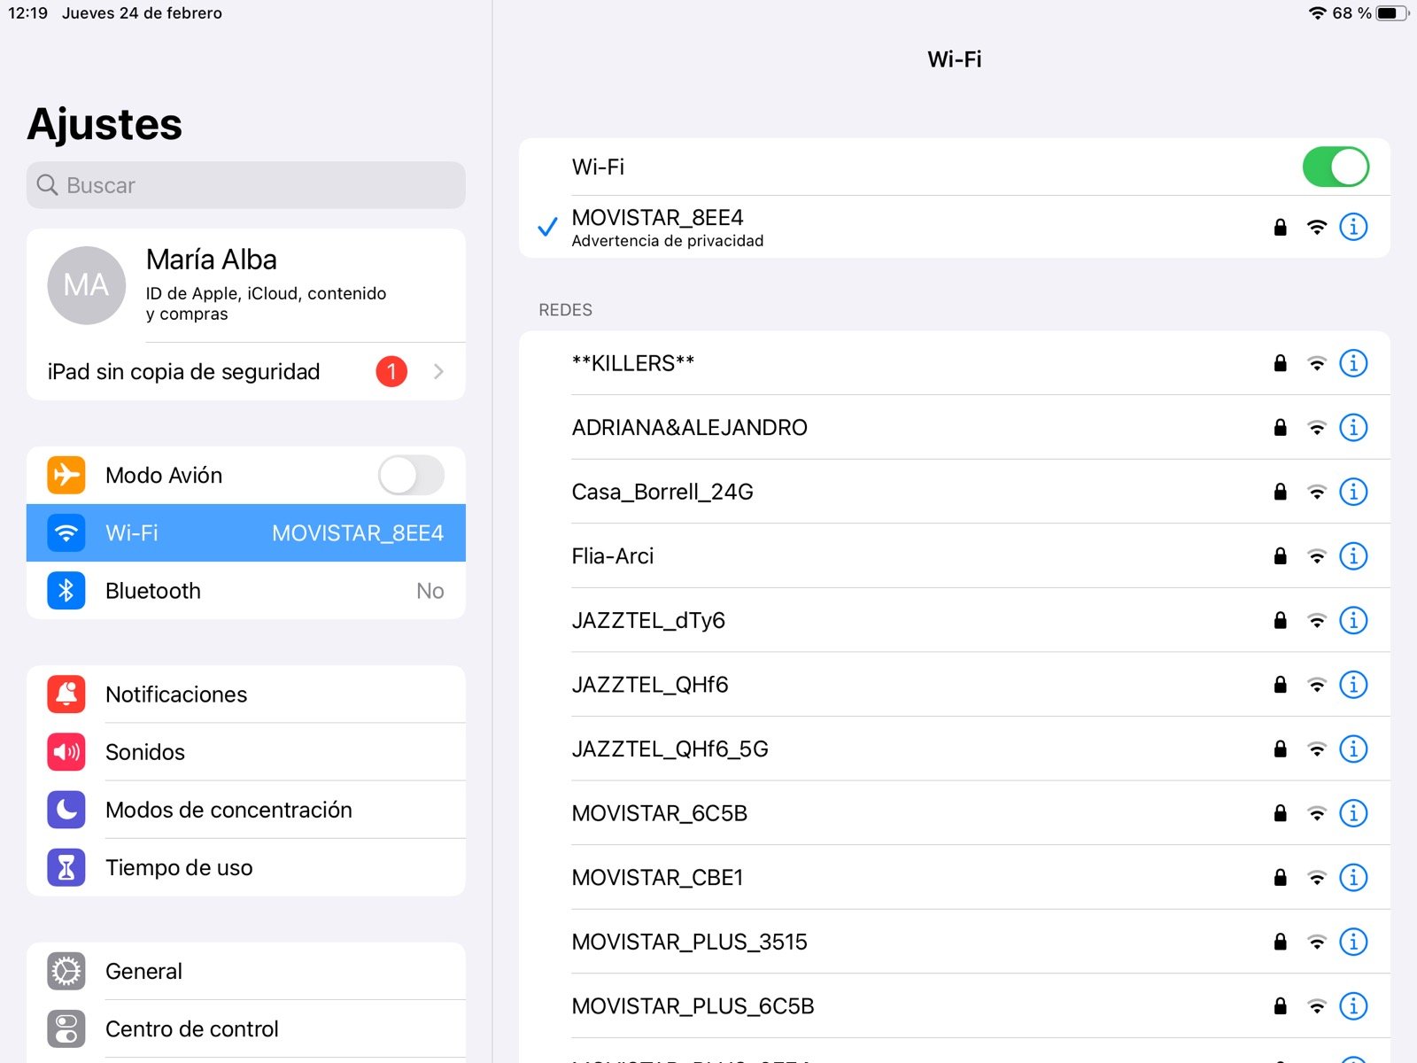This screenshot has height=1063, width=1417.
Task: Open info icon for MOVISTAR_CBE1
Action: click(1353, 878)
